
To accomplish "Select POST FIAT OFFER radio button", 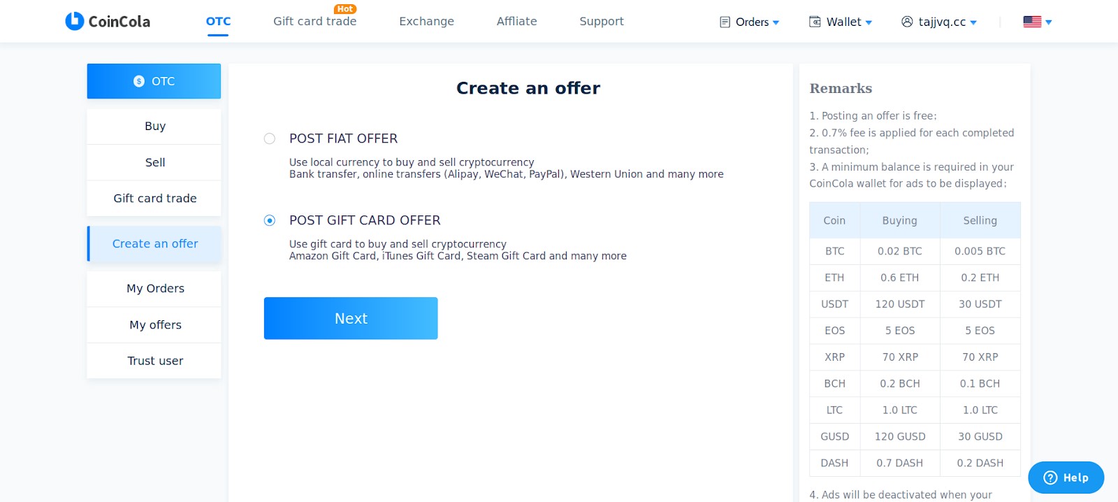I will [x=270, y=138].
